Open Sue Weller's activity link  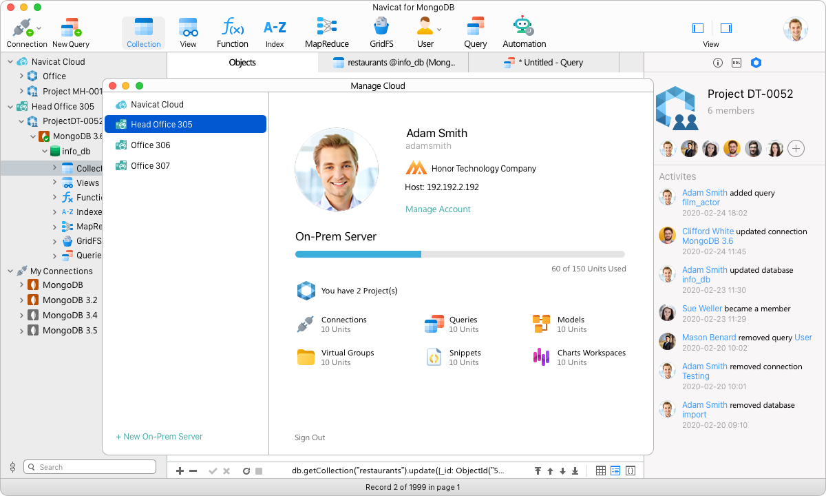tap(702, 309)
